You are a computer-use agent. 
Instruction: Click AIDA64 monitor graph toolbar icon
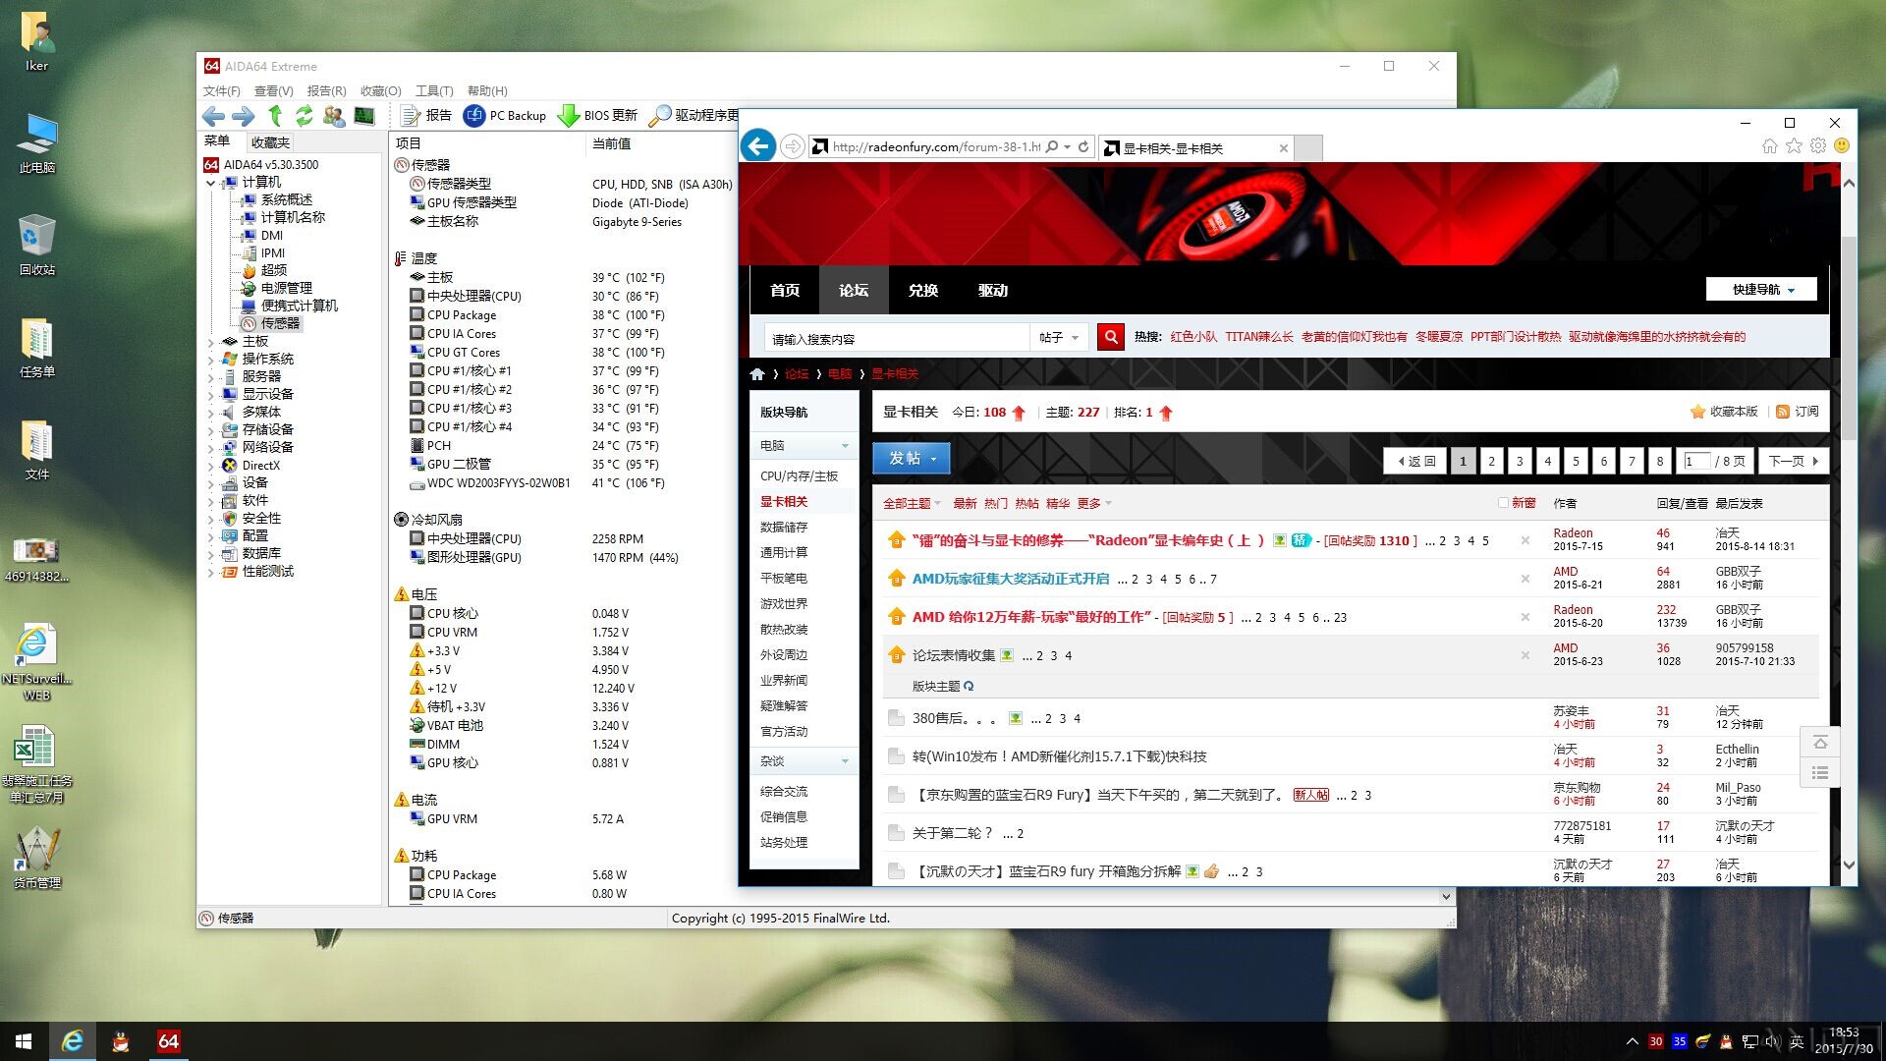click(x=364, y=116)
